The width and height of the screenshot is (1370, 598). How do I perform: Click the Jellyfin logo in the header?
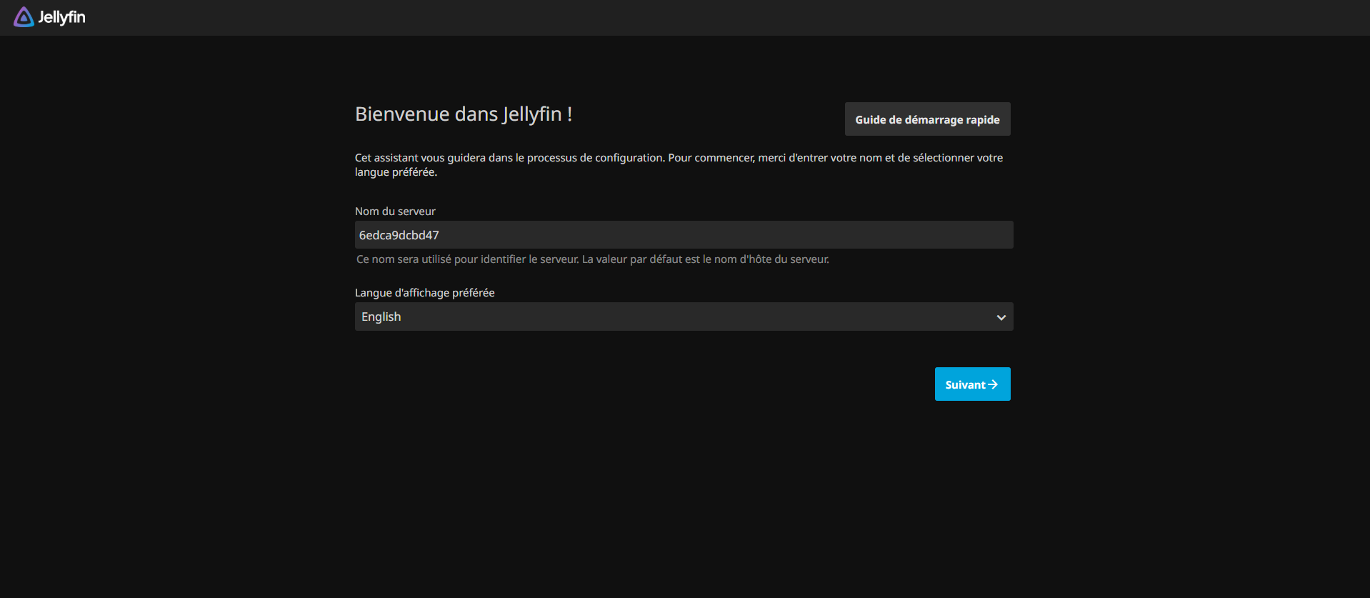pos(49,17)
